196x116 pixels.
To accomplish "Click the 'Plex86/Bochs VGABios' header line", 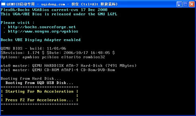I will coord(54,10).
